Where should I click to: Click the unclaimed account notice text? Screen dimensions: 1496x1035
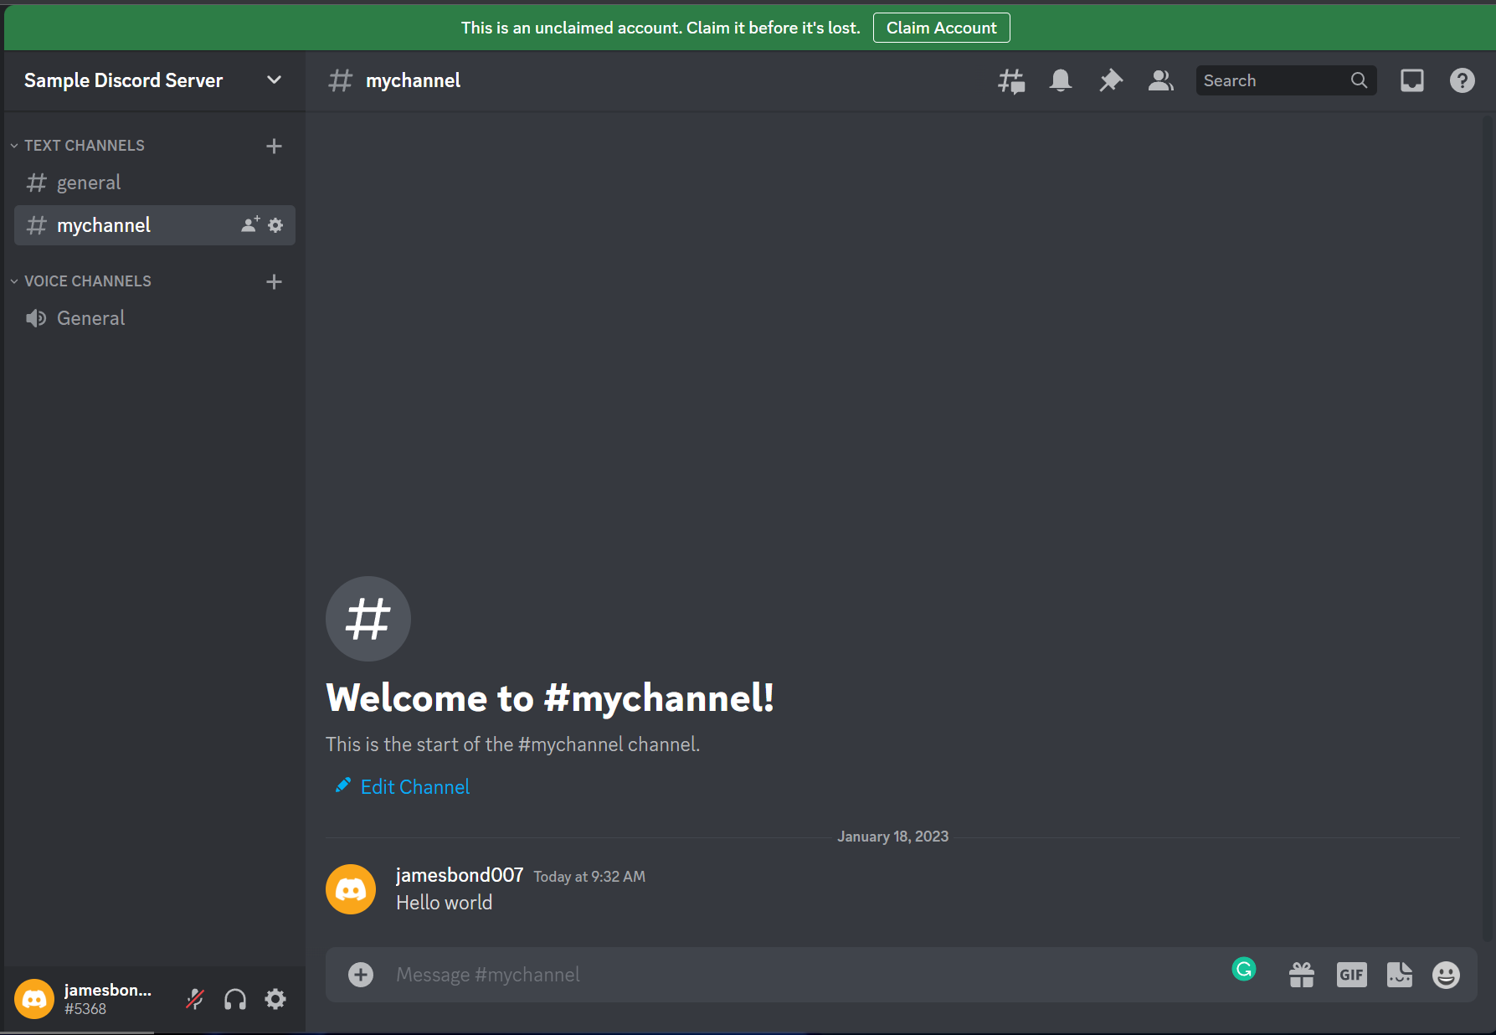point(661,28)
